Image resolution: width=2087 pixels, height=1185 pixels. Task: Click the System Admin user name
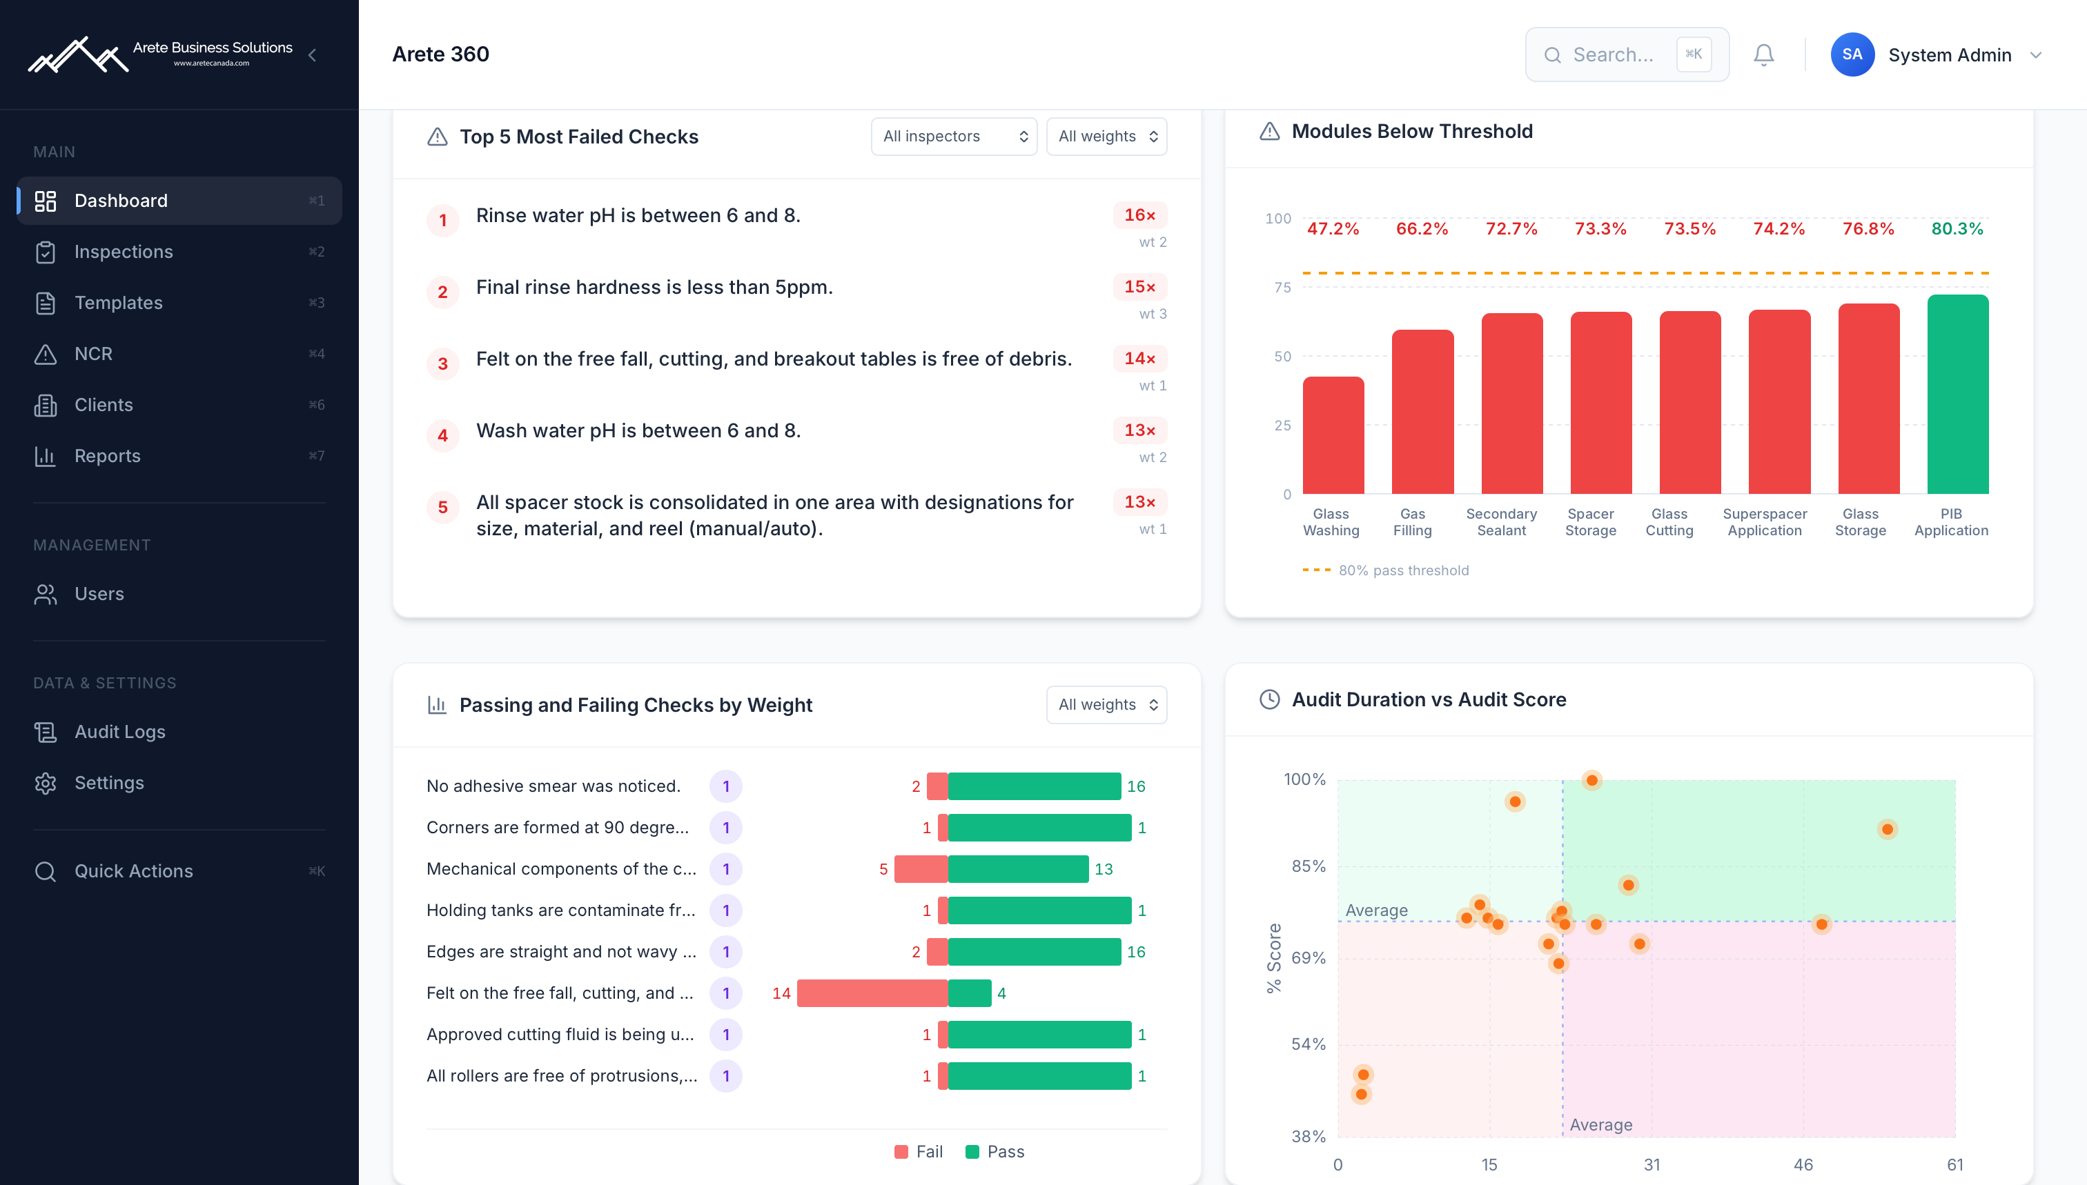pyautogui.click(x=1950, y=55)
